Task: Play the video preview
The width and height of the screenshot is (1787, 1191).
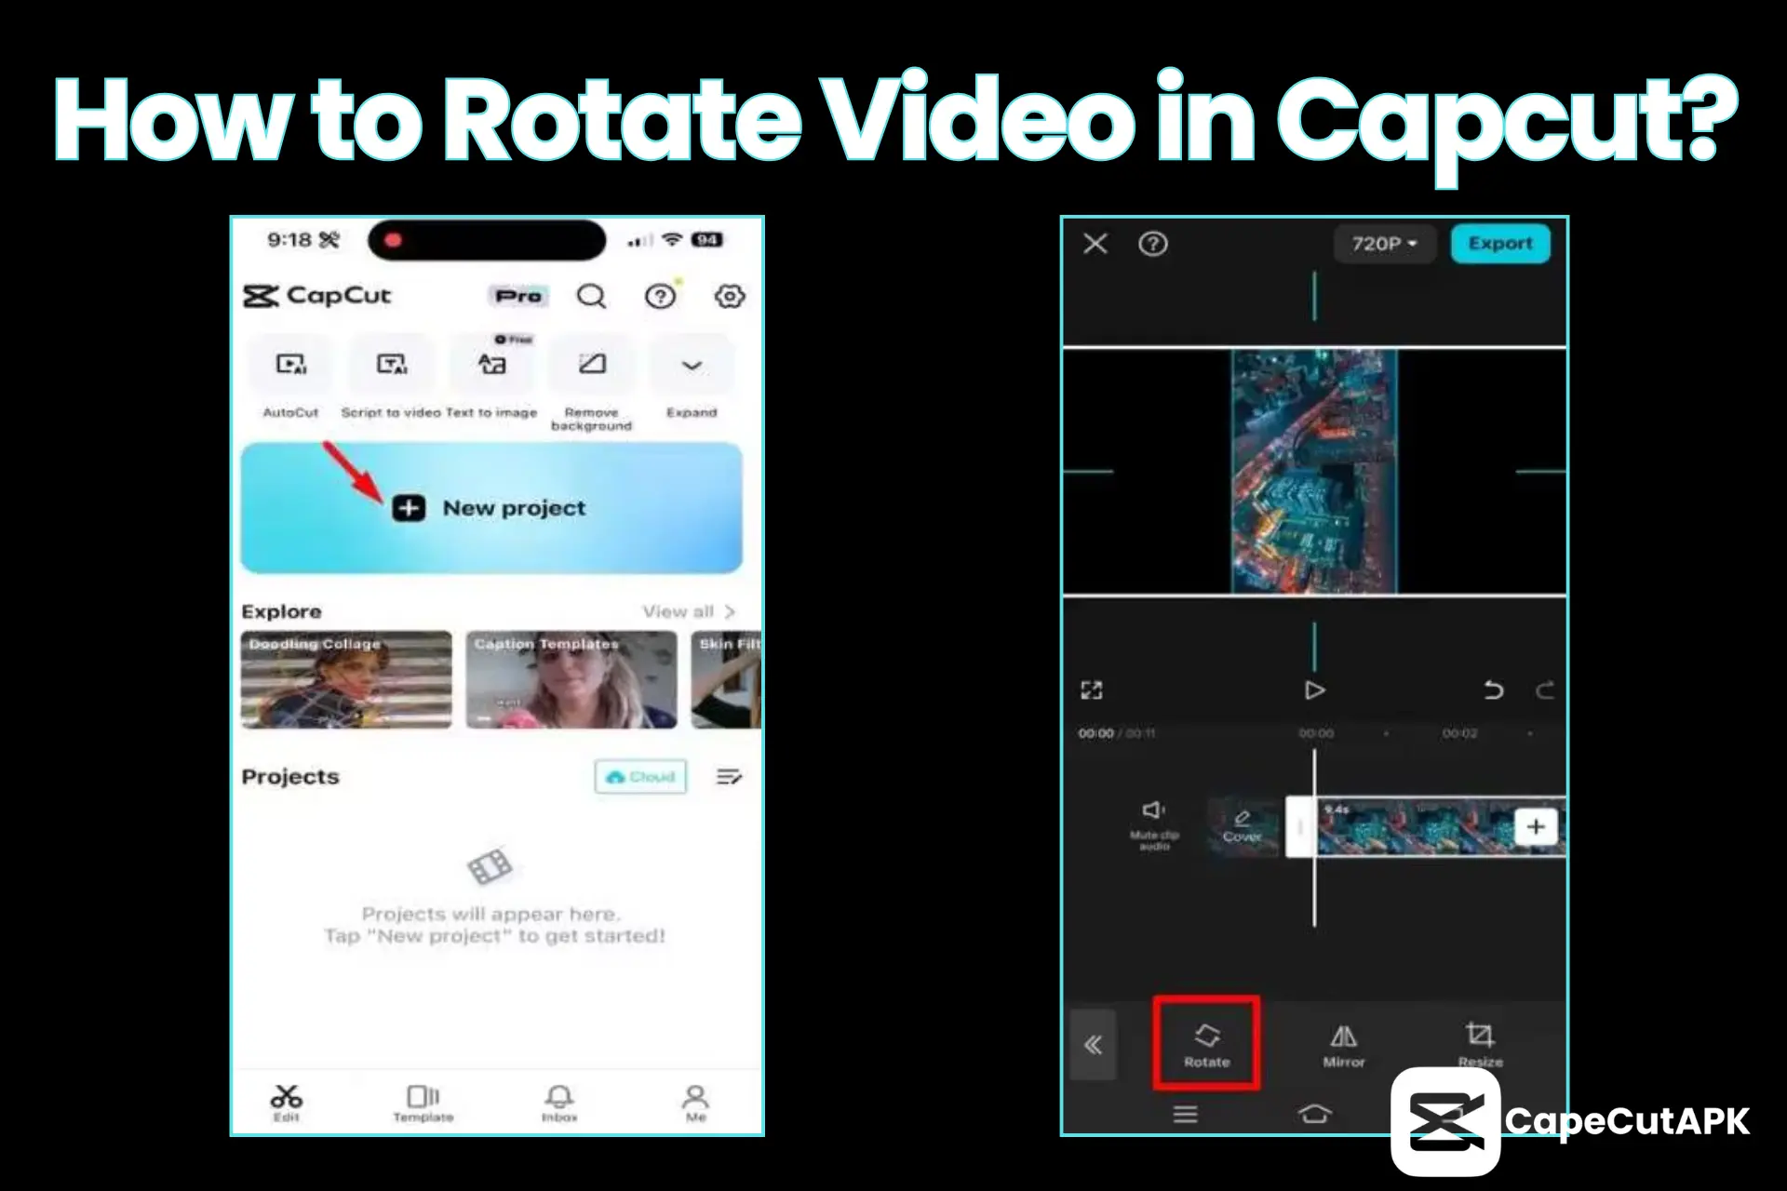Action: point(1314,690)
